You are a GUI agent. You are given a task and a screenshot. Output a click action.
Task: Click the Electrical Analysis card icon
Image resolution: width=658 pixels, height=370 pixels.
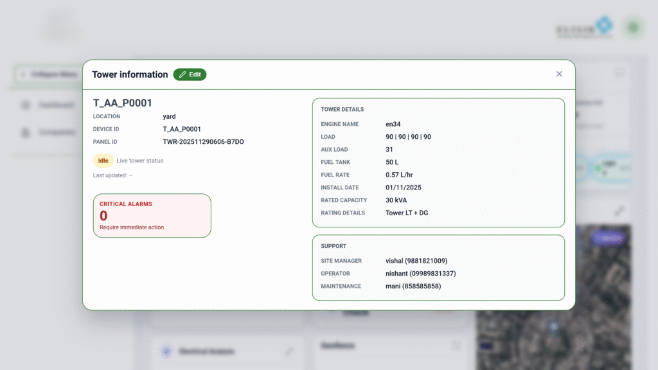coord(166,351)
